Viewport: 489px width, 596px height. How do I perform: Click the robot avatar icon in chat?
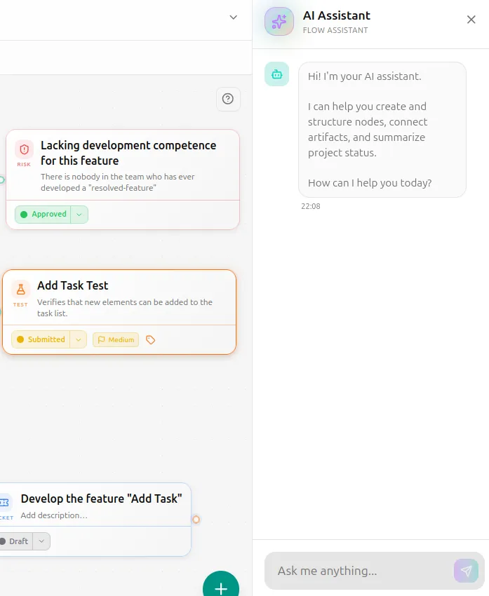tap(277, 74)
